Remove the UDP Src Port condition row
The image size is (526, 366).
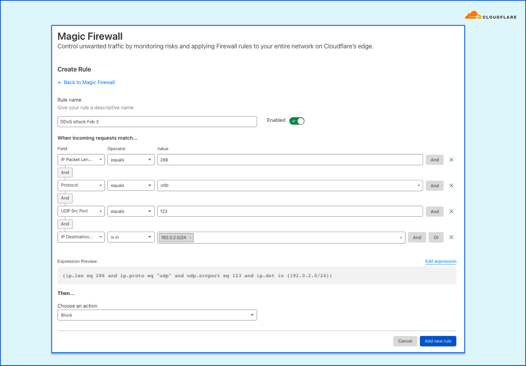pos(451,212)
